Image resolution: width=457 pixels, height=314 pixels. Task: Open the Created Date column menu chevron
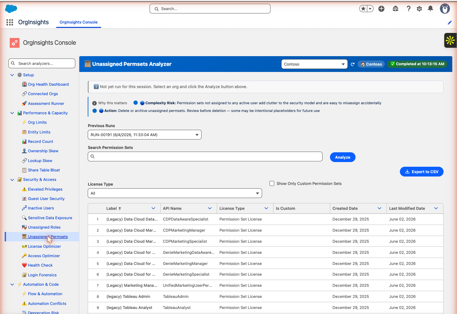(x=379, y=208)
